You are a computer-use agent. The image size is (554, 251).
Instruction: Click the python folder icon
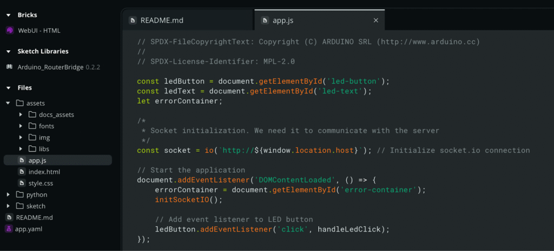tap(20, 194)
